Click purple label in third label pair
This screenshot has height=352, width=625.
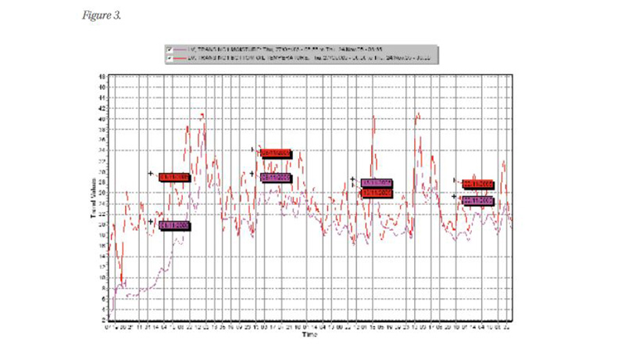pos(377,183)
